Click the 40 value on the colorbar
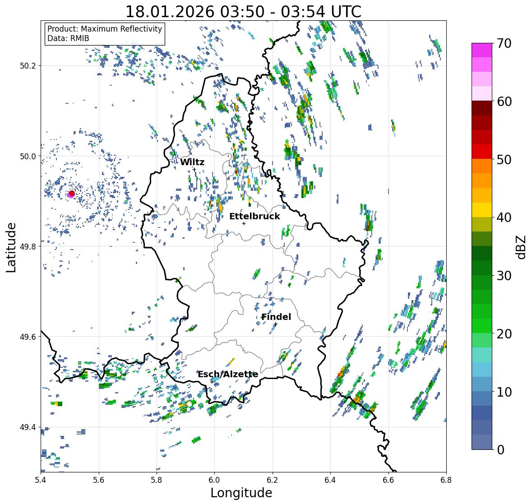This screenshot has height=504, width=532. point(504,217)
